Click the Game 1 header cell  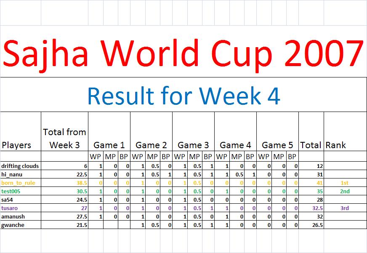tap(109, 145)
